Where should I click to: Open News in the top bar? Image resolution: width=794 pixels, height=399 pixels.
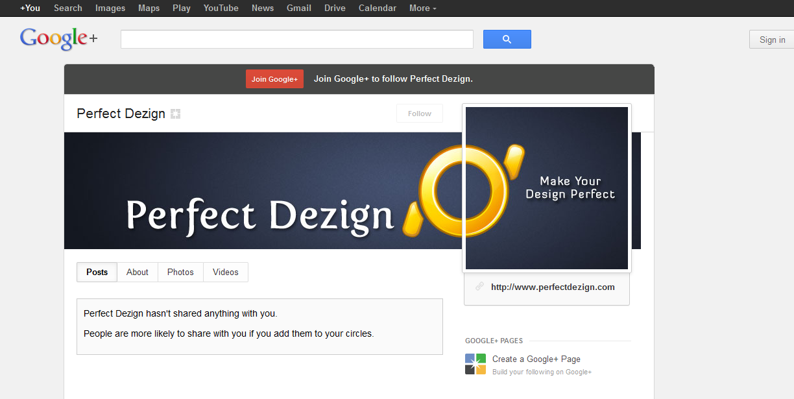(263, 8)
